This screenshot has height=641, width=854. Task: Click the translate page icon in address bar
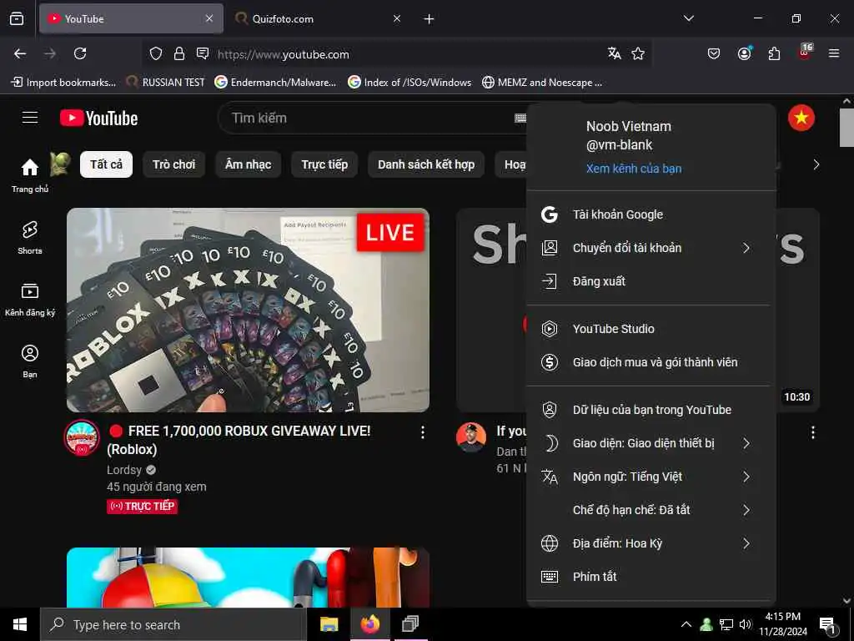click(x=615, y=53)
